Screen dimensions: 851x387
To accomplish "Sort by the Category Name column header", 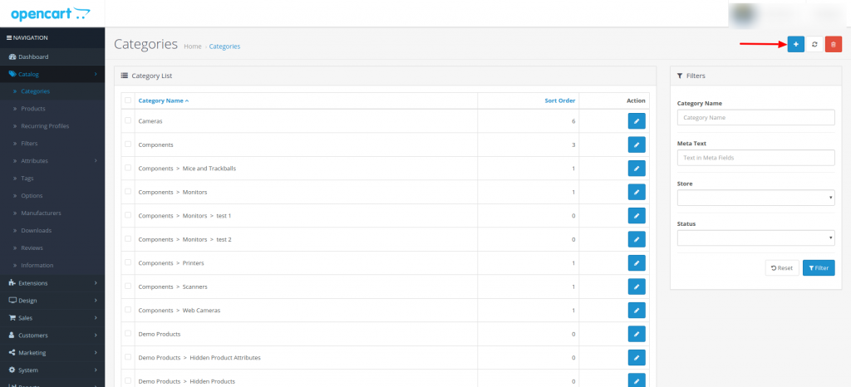I will (x=163, y=100).
